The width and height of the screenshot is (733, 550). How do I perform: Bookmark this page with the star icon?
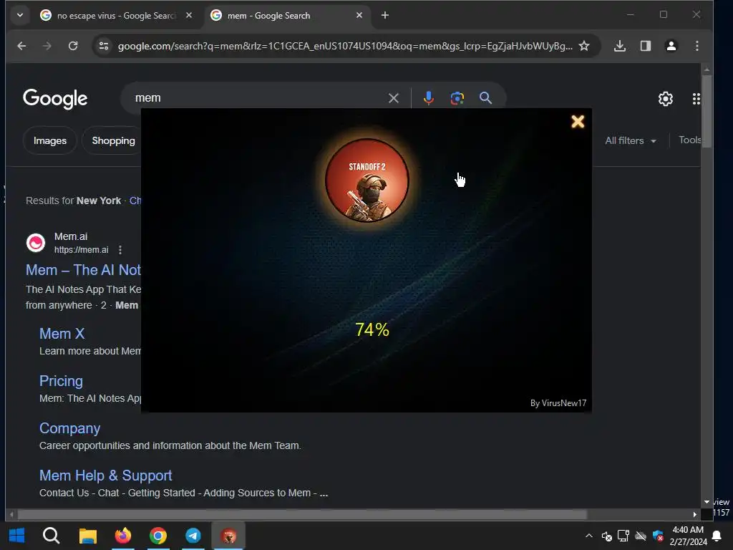point(584,46)
